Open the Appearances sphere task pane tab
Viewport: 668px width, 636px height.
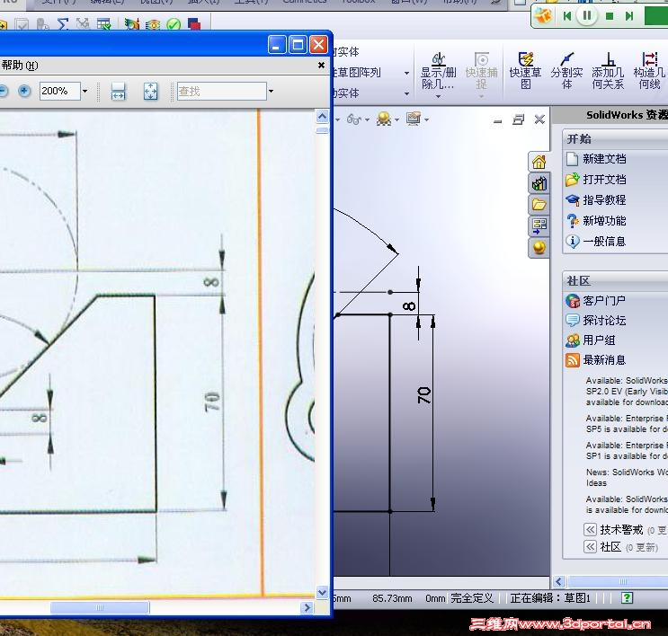click(539, 247)
